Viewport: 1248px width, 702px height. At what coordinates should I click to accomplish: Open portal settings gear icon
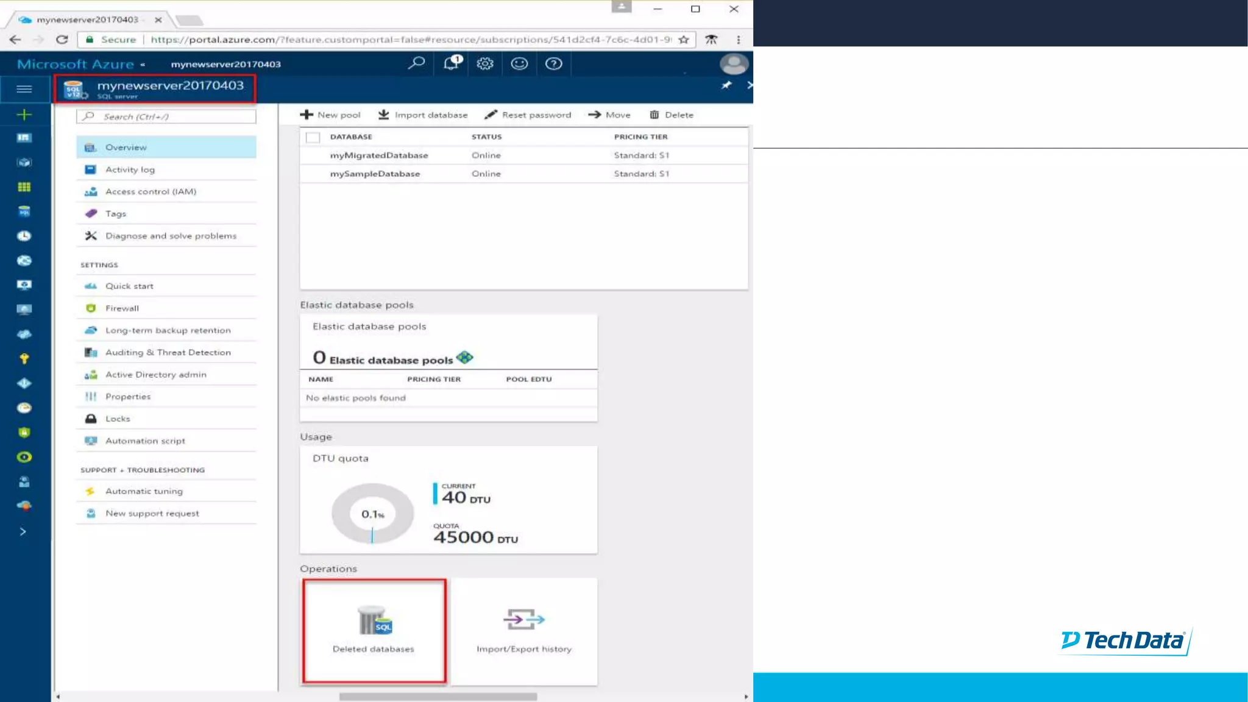pos(485,63)
